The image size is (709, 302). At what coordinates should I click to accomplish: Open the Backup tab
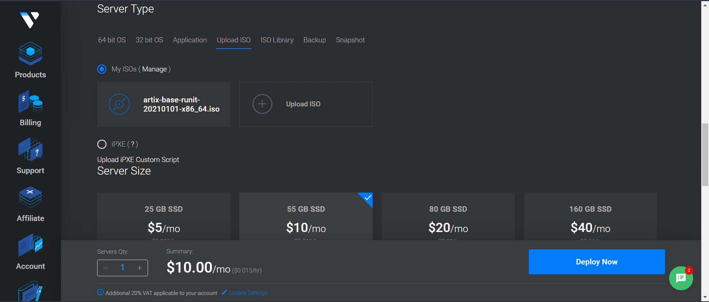point(315,40)
